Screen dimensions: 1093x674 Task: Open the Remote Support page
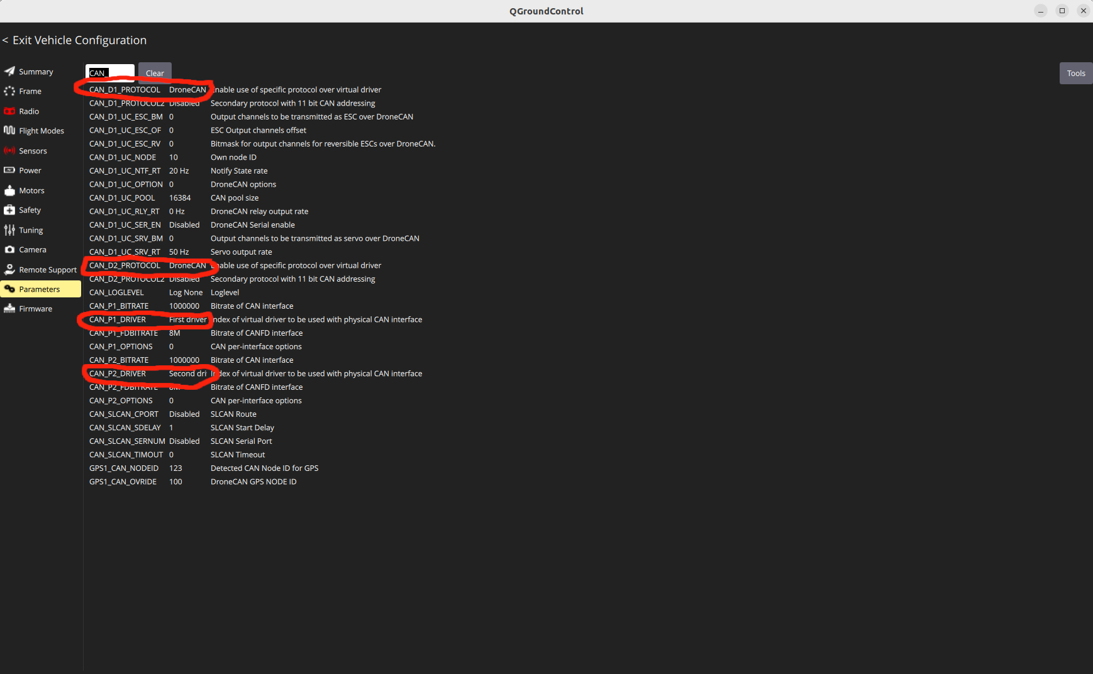tap(47, 270)
